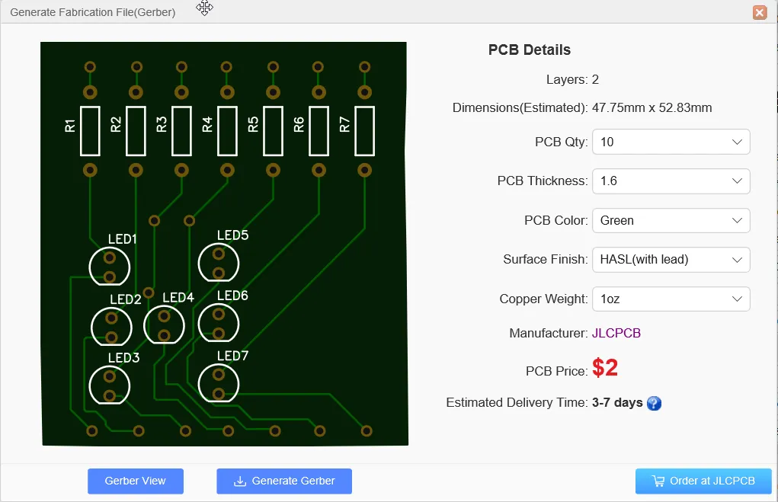The width and height of the screenshot is (778, 502).
Task: Click the LED1 component on PCB preview
Action: coord(109,267)
